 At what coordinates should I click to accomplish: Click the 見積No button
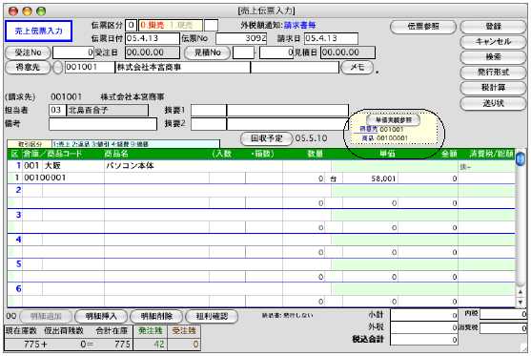[x=207, y=52]
